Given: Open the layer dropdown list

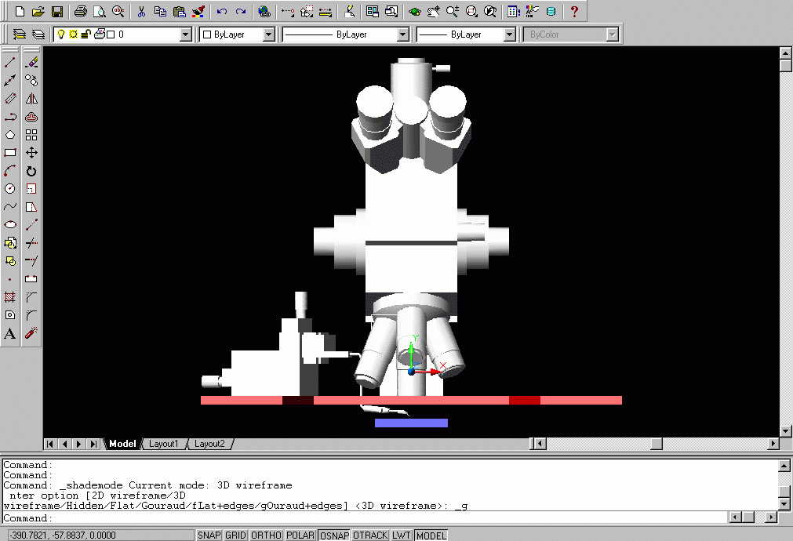Looking at the screenshot, I should [x=185, y=34].
